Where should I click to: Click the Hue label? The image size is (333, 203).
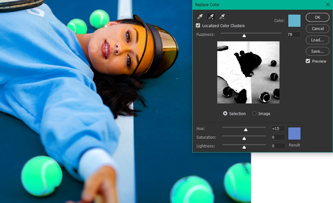201,129
